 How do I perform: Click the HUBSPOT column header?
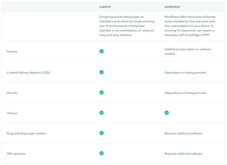tap(105, 7)
